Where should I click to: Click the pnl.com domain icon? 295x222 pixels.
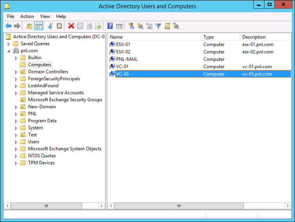pyautogui.click(x=16, y=51)
